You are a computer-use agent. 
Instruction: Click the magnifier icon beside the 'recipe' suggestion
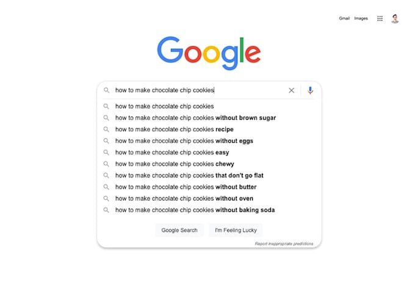(x=106, y=129)
